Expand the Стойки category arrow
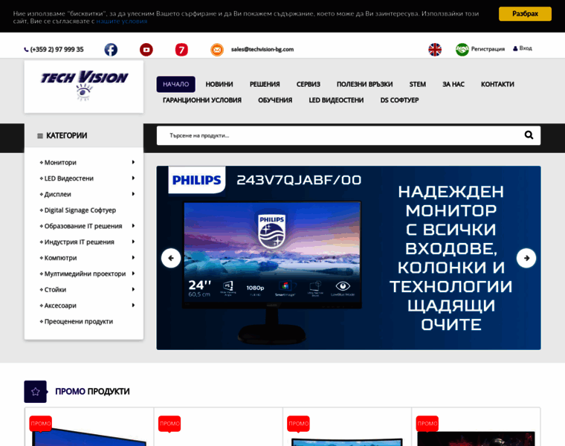Screen dimensions: 565x446 [133, 289]
